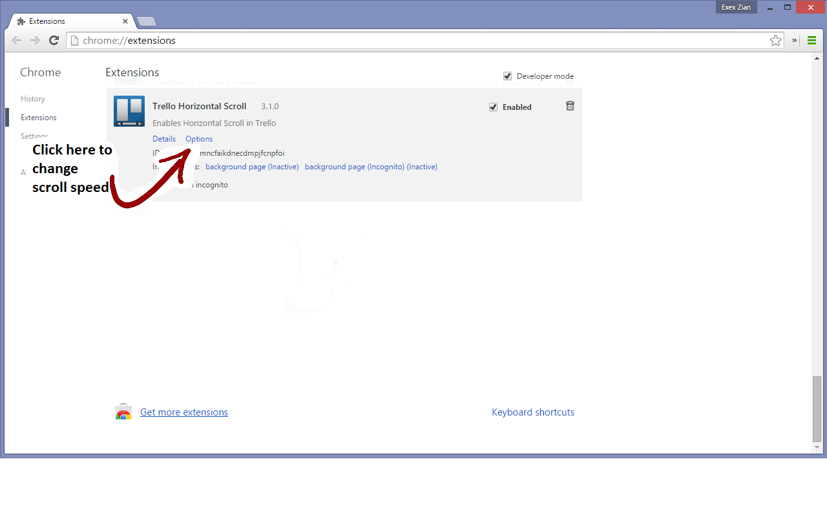
Task: Open Options for Trello Horizontal Scroll
Action: tap(199, 139)
